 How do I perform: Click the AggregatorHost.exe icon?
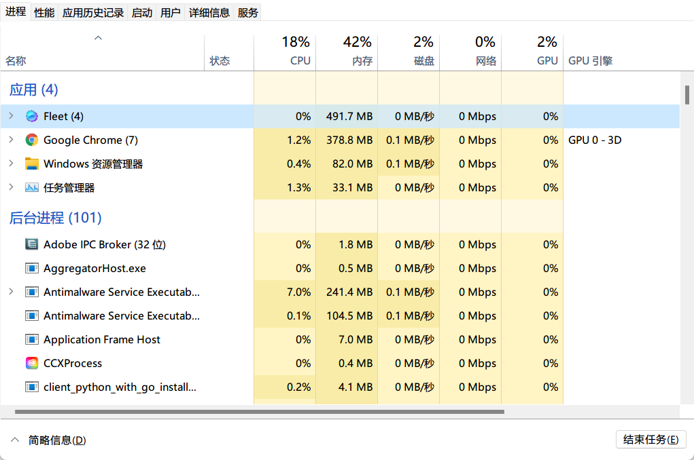32,268
